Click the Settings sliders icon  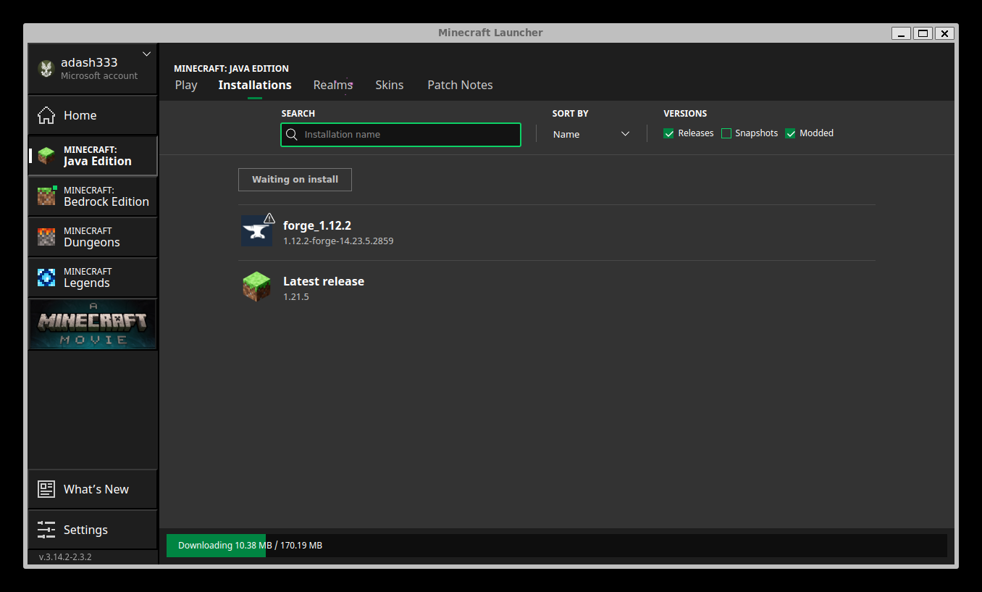pyautogui.click(x=46, y=530)
